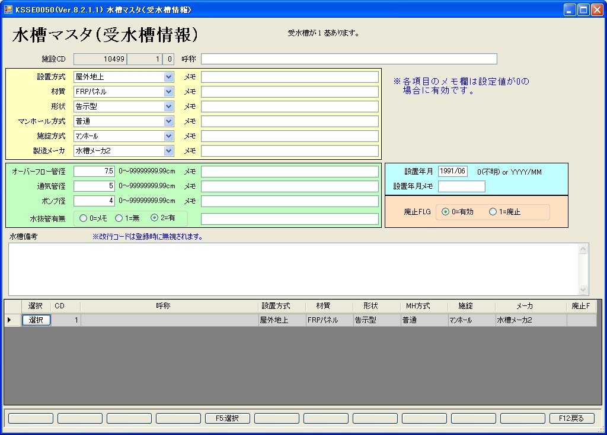This screenshot has width=607, height=435.
Task: Click オーバーフロー管径 value field 7.5
Action: (x=94, y=171)
